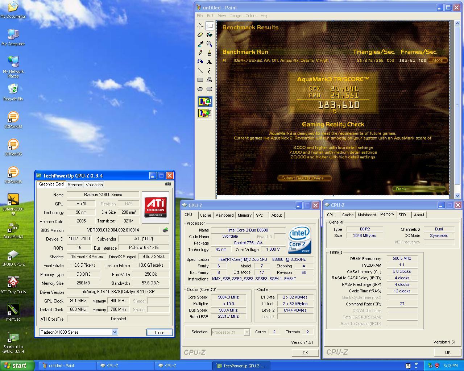Select the Rectangle shape tool in Paint
The image size is (464, 371).
200,80
